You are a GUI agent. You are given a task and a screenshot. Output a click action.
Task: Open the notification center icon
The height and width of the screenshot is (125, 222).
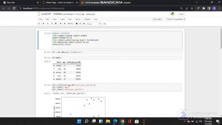(x=218, y=121)
